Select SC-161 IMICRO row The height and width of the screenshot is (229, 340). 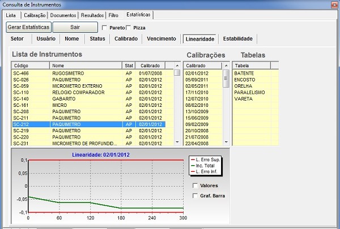(88, 105)
